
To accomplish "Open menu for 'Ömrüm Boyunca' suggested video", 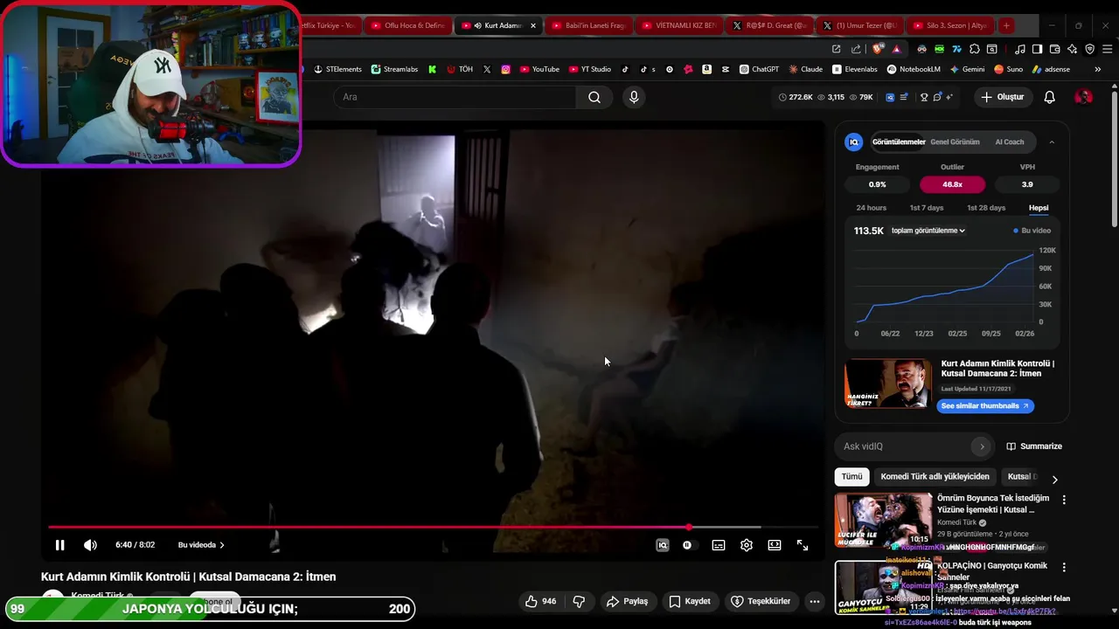I will coord(1064,500).
